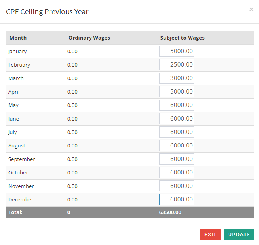Viewport: 259px width, 245px height.
Task: Edit May Subject to Wages value
Action: click(x=177, y=105)
